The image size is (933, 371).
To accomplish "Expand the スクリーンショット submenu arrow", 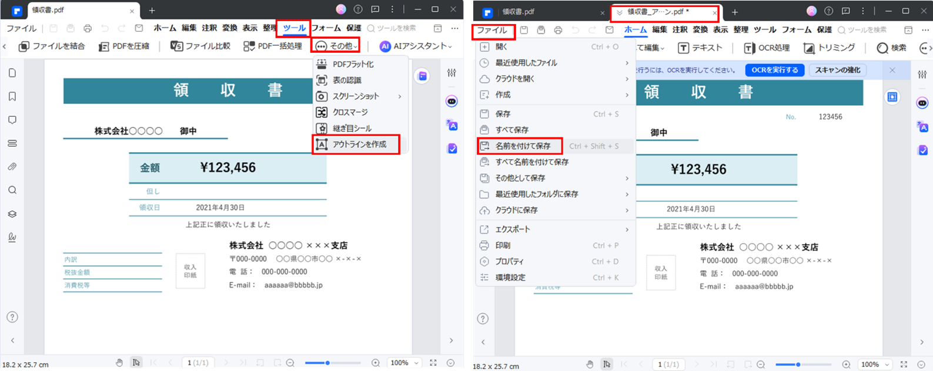I will point(400,96).
